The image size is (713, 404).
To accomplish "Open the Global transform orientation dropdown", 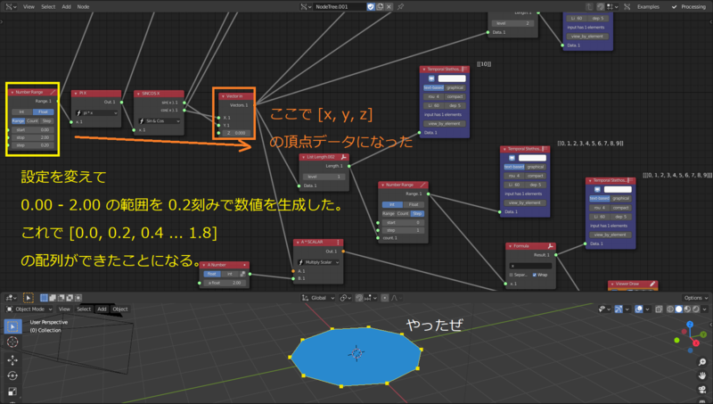I will (x=318, y=298).
